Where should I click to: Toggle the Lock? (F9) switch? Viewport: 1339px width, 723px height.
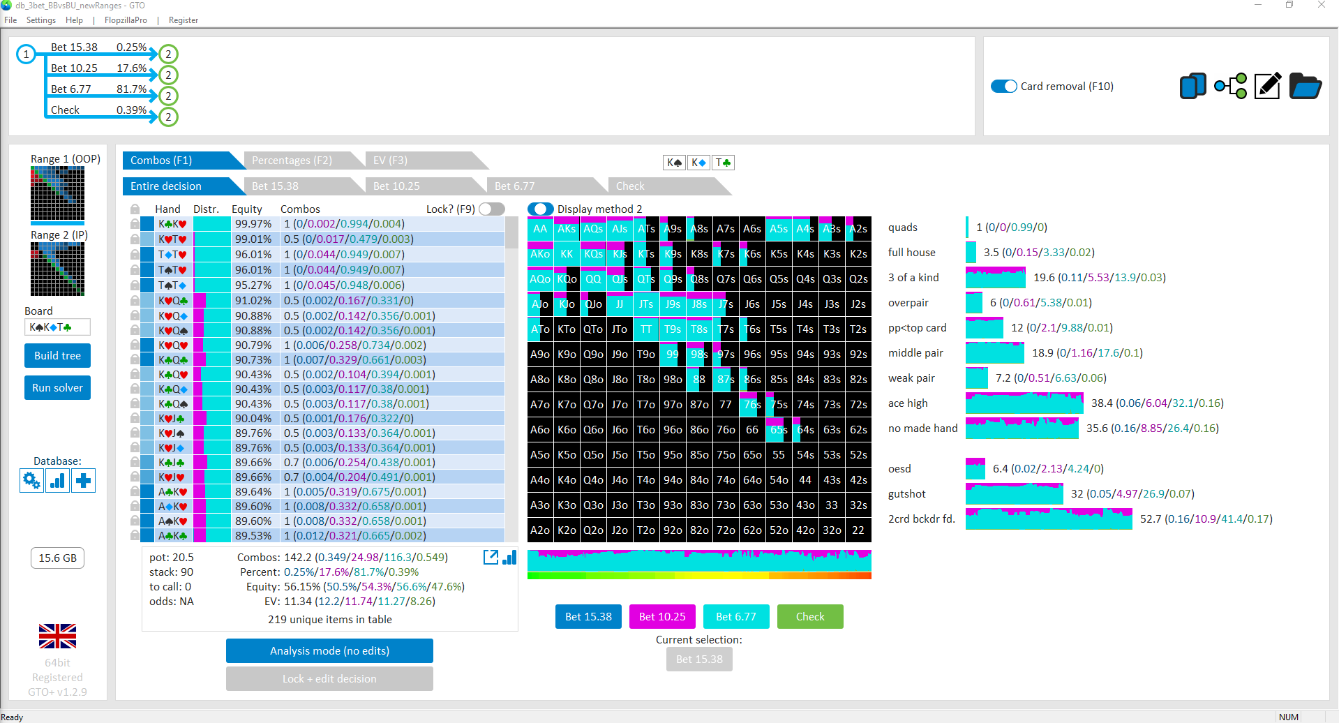(x=492, y=209)
